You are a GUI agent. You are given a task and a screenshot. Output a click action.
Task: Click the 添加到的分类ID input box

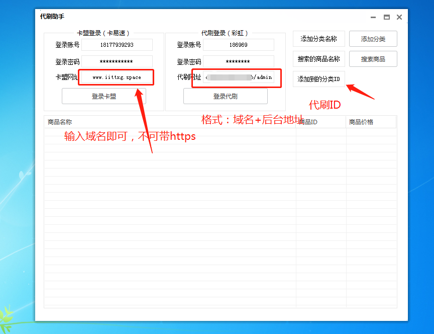(318, 79)
